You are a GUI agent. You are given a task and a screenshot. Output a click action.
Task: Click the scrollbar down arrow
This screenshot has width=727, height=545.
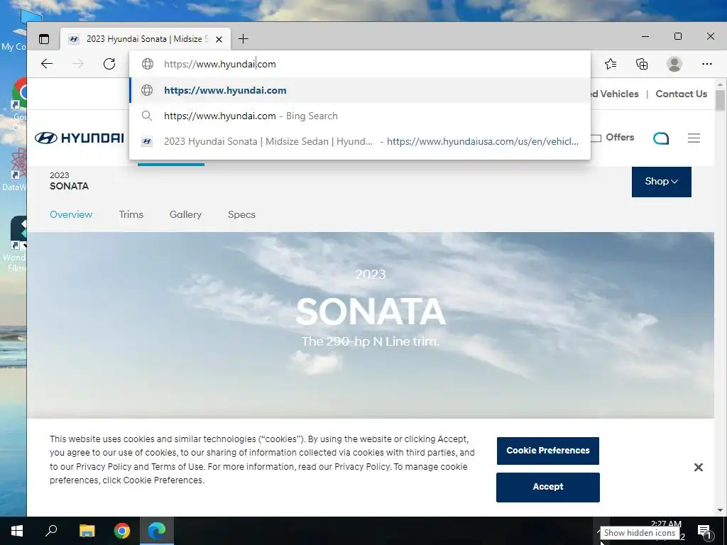(x=720, y=511)
